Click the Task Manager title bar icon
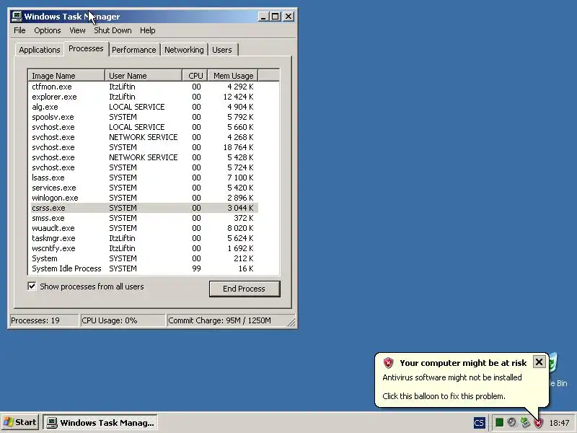This screenshot has height=433, width=577. (17, 17)
